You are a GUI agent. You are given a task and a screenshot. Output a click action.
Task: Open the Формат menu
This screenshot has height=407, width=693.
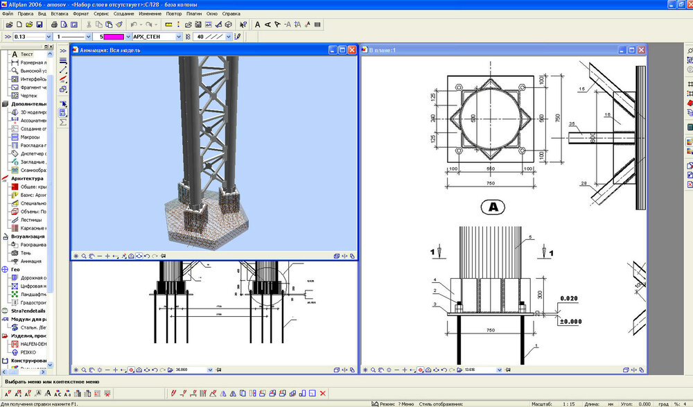pos(81,13)
